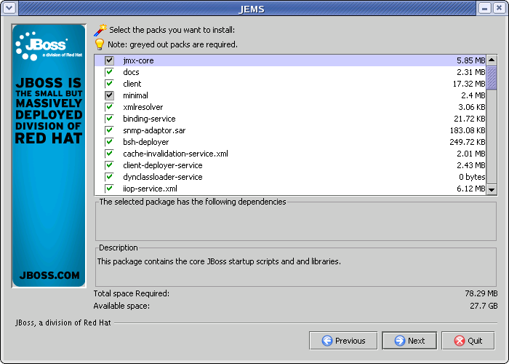Click the Previous button
509x364 pixels.
point(343,341)
